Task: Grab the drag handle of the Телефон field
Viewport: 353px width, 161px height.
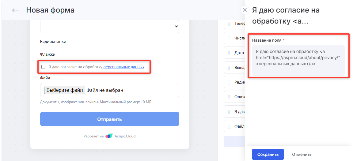Action: (x=229, y=24)
